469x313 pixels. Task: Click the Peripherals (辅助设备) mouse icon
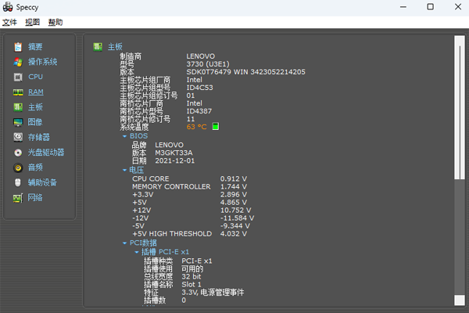tap(18, 182)
